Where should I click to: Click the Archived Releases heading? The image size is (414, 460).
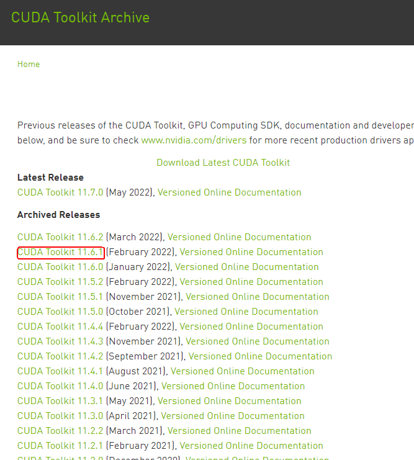click(59, 215)
